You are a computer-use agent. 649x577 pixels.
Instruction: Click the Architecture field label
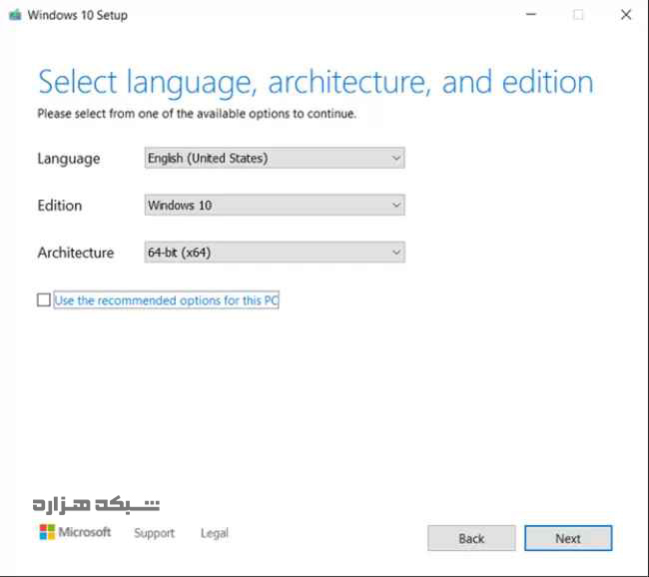[76, 253]
